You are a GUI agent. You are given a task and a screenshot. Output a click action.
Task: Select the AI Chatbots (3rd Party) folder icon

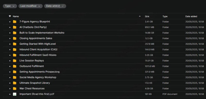(15, 27)
